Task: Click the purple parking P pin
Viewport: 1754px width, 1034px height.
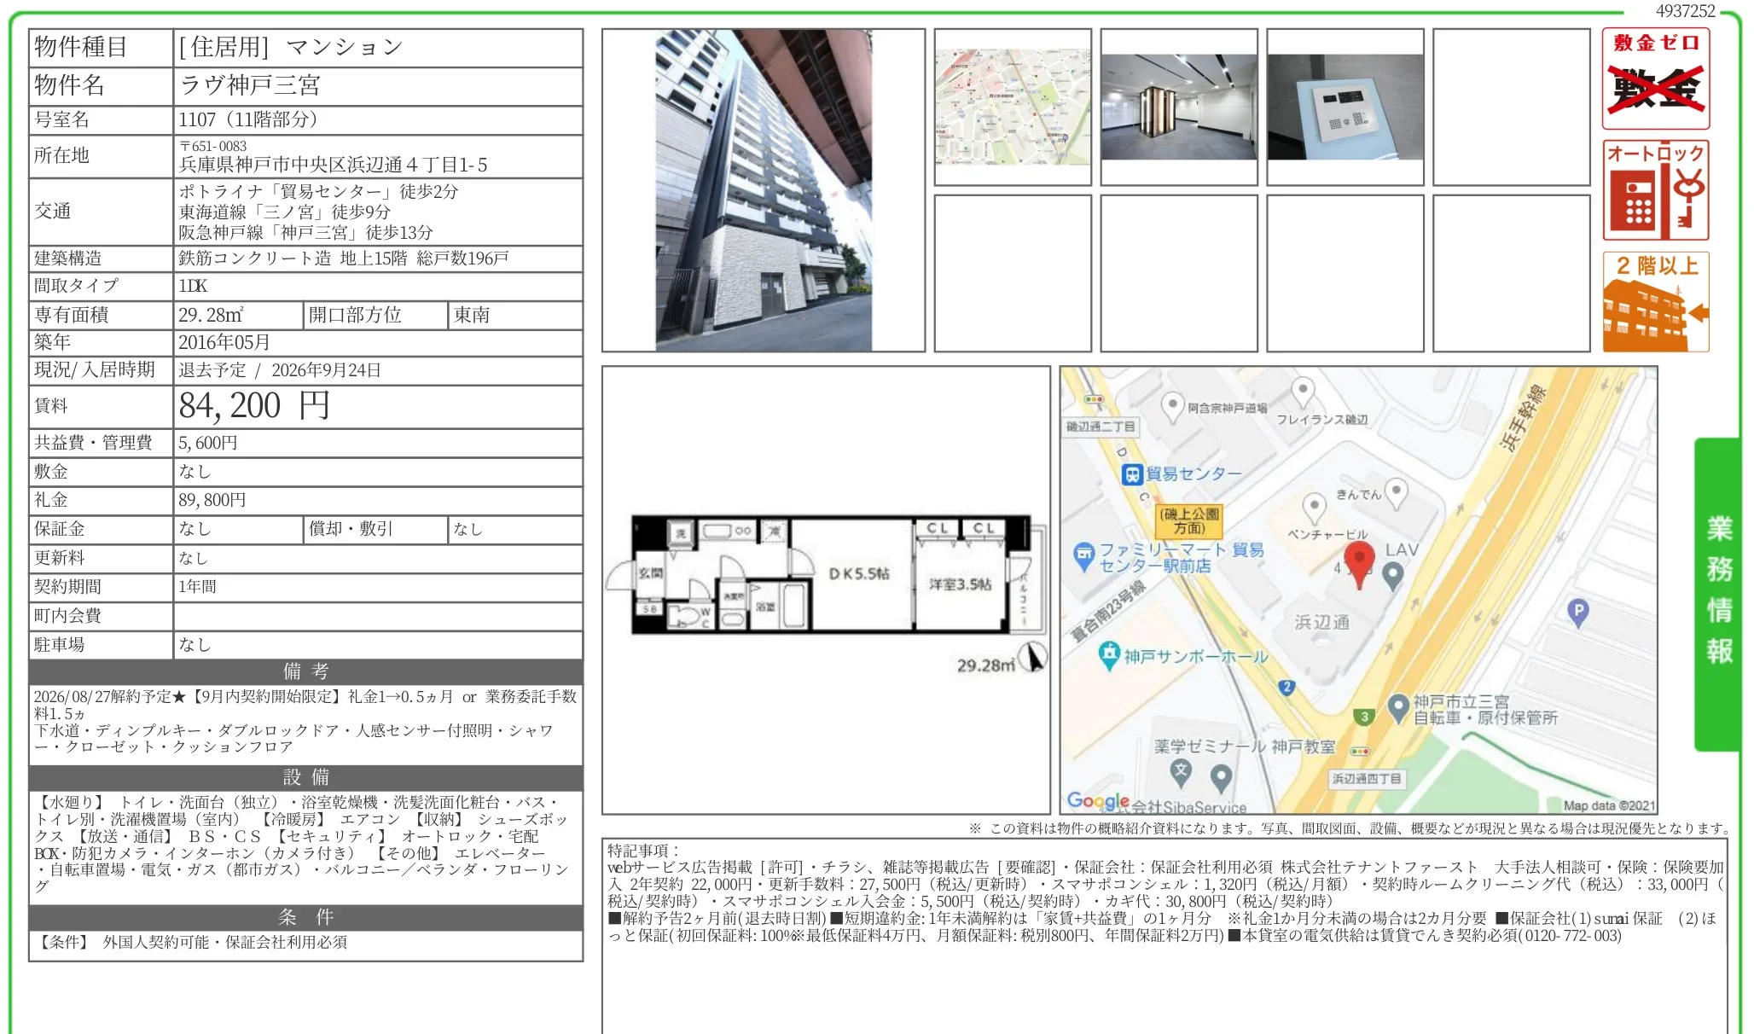Action: pyautogui.click(x=1578, y=613)
